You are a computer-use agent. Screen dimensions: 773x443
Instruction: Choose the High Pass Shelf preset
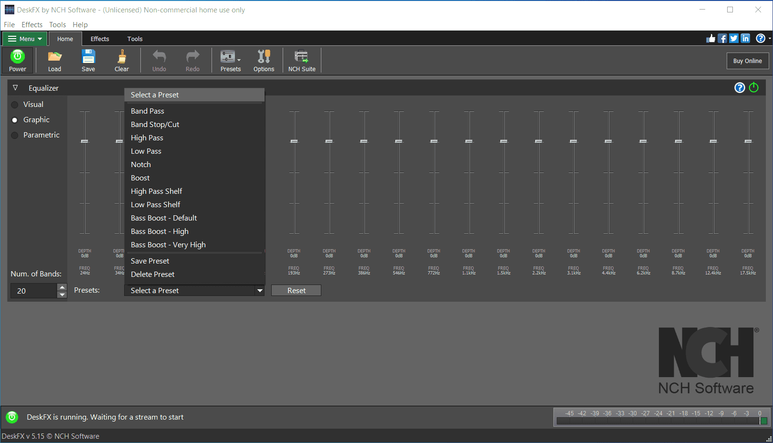tap(194, 191)
